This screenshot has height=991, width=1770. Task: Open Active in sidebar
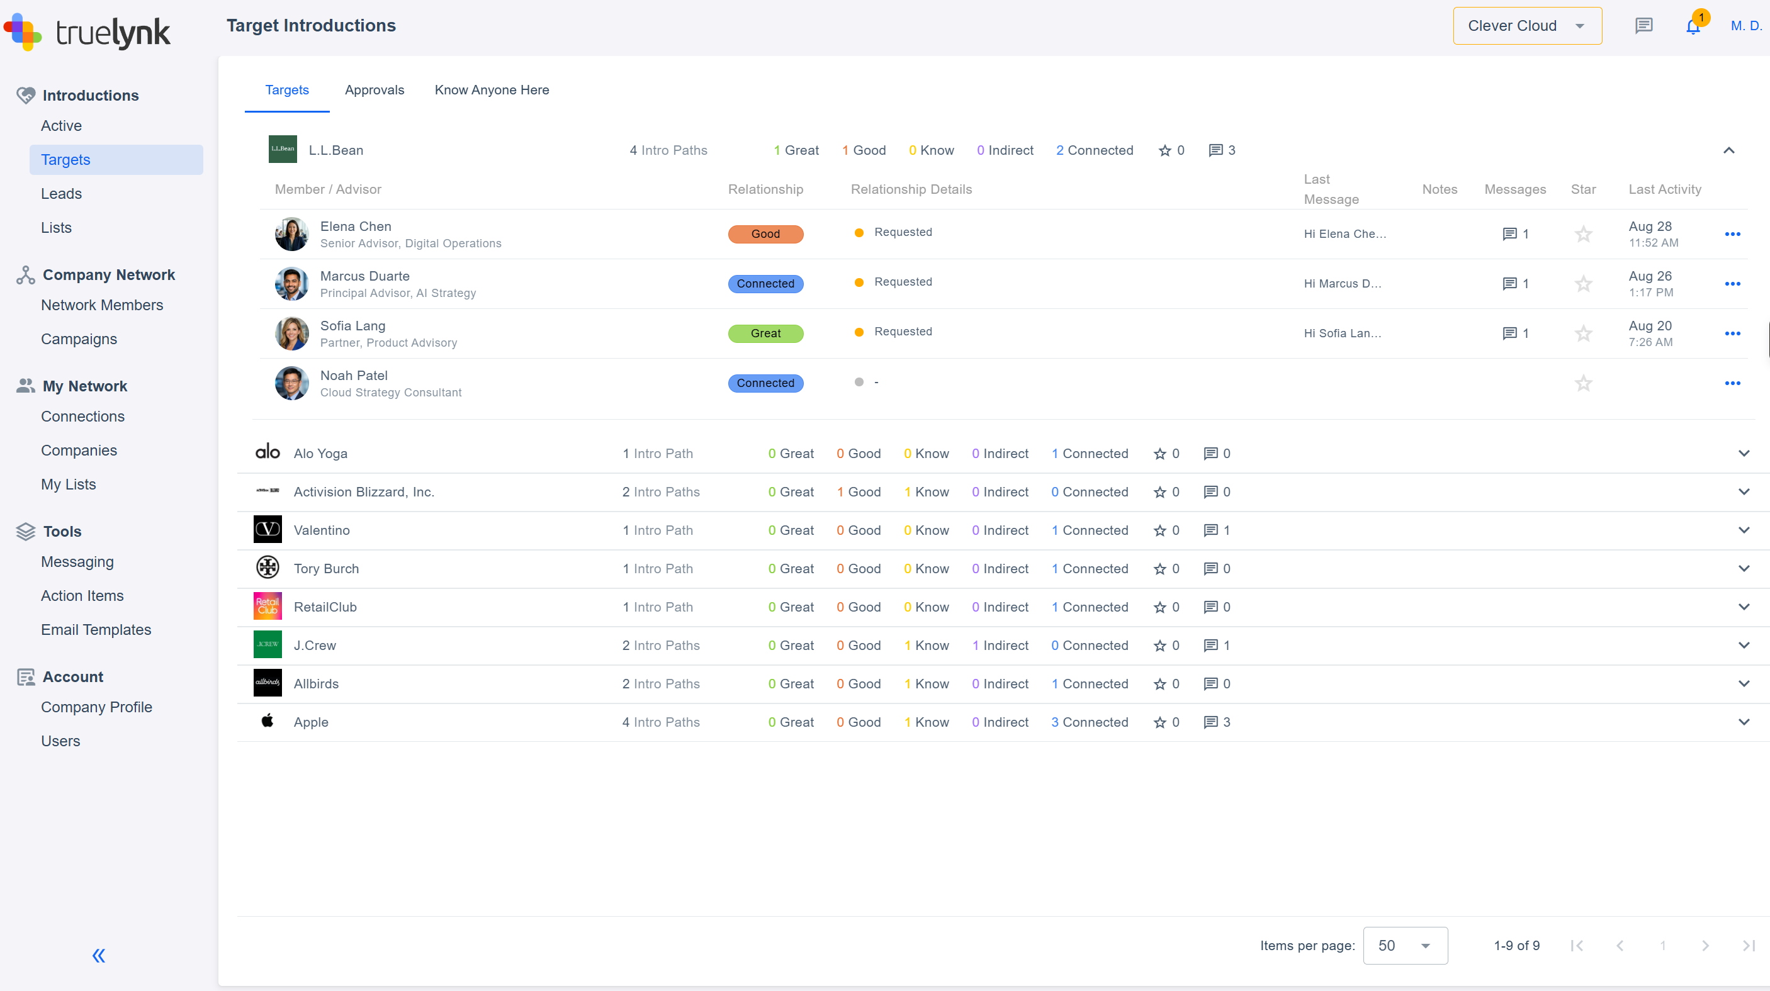click(x=61, y=126)
